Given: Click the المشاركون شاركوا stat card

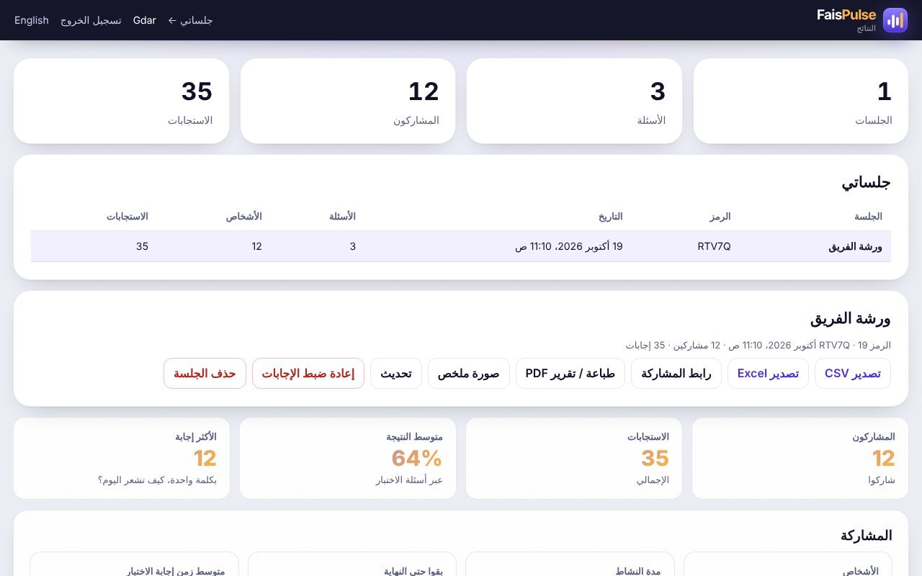Looking at the screenshot, I should [800, 458].
